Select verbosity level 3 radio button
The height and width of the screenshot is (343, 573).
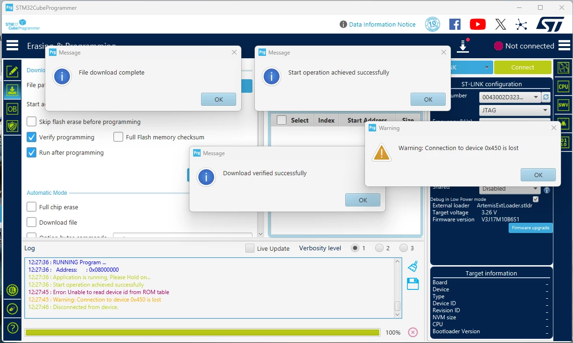tap(402, 248)
